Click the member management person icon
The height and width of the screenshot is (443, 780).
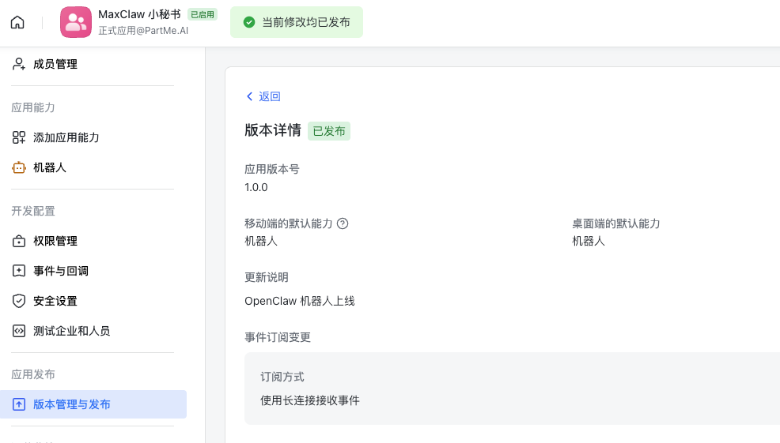[x=19, y=64]
